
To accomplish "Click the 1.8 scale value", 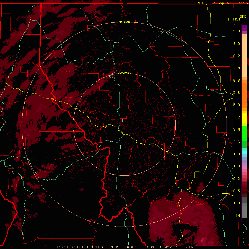I will point(237,154).
